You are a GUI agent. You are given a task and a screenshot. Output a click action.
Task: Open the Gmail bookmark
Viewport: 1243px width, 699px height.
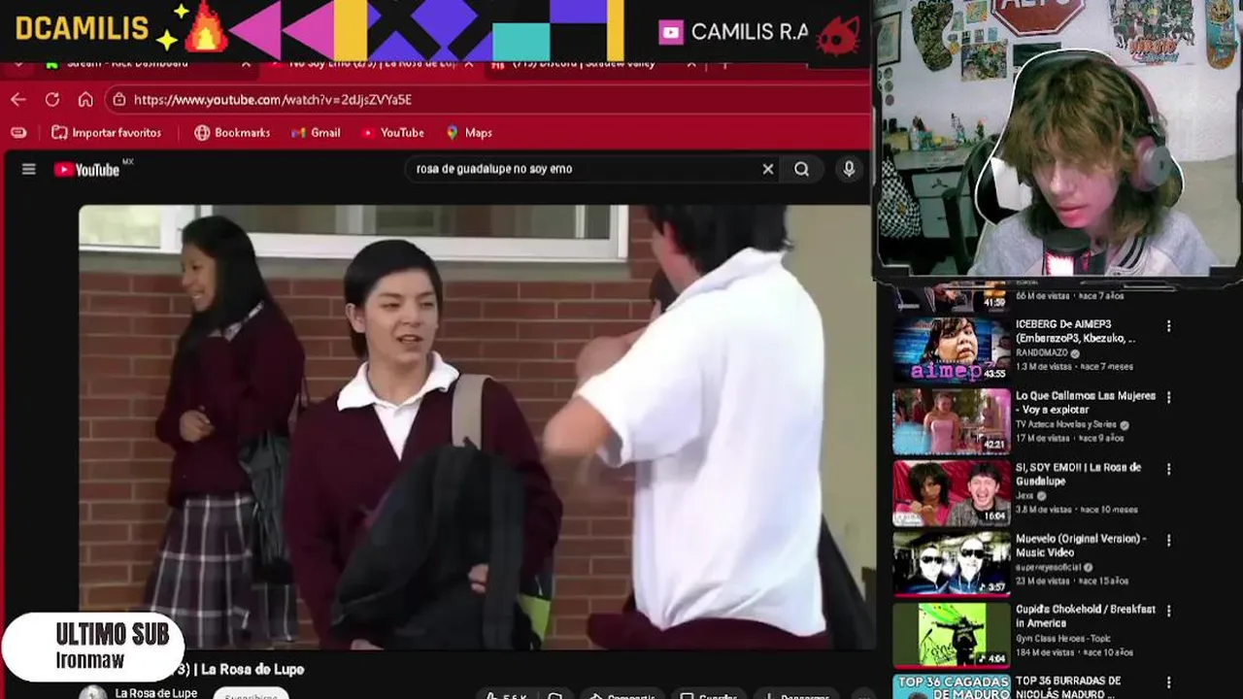[x=317, y=133]
